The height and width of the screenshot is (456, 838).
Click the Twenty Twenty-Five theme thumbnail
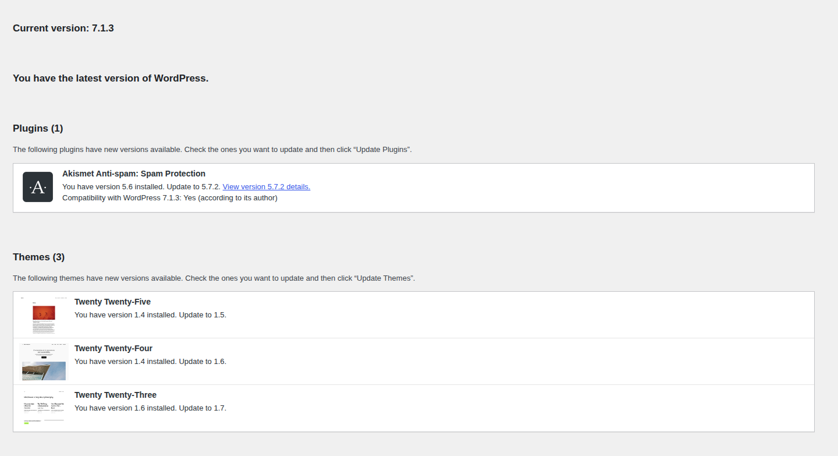tap(44, 315)
